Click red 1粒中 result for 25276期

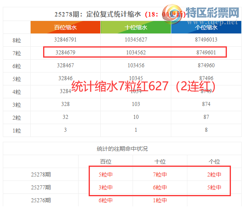click(x=160, y=200)
